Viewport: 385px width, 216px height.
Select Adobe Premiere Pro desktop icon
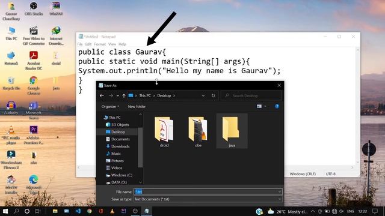(34, 135)
